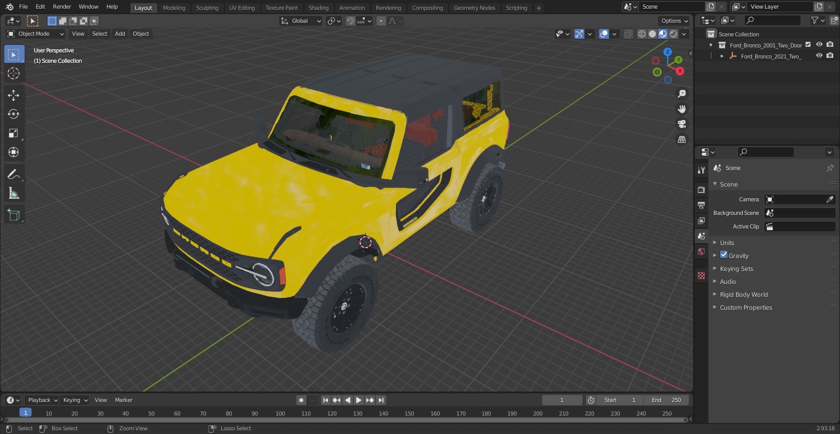Open the World properties tab
This screenshot has height=434, width=840.
(x=701, y=251)
